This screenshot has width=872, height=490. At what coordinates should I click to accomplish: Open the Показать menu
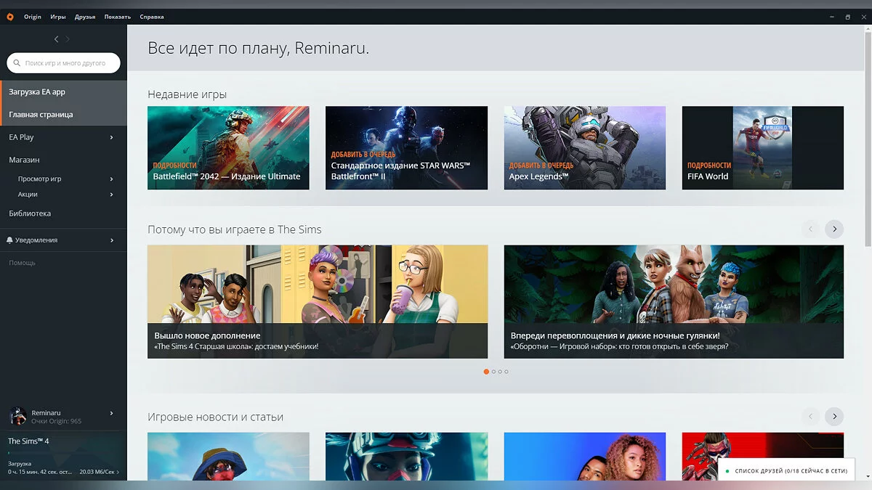(117, 17)
